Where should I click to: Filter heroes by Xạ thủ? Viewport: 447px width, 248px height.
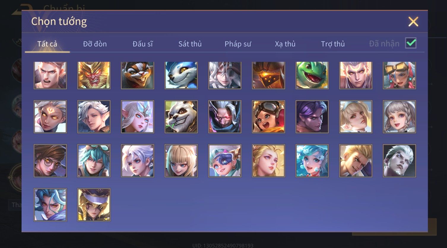(x=285, y=44)
